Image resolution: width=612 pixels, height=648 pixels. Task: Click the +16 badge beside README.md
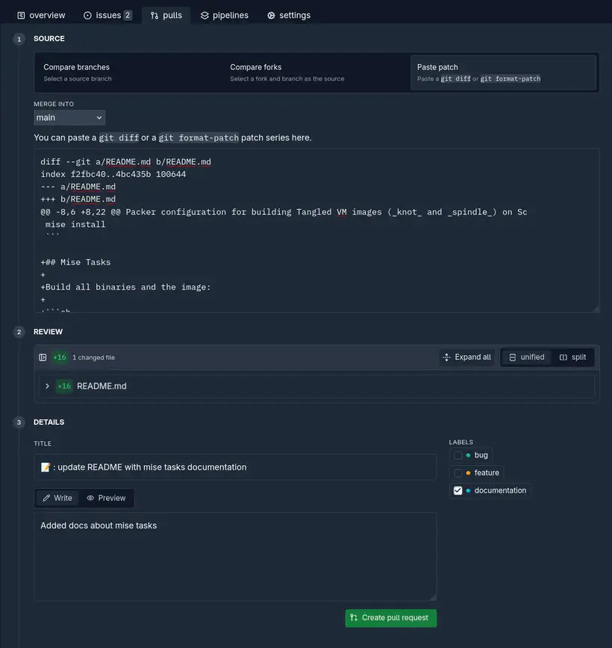tap(64, 386)
